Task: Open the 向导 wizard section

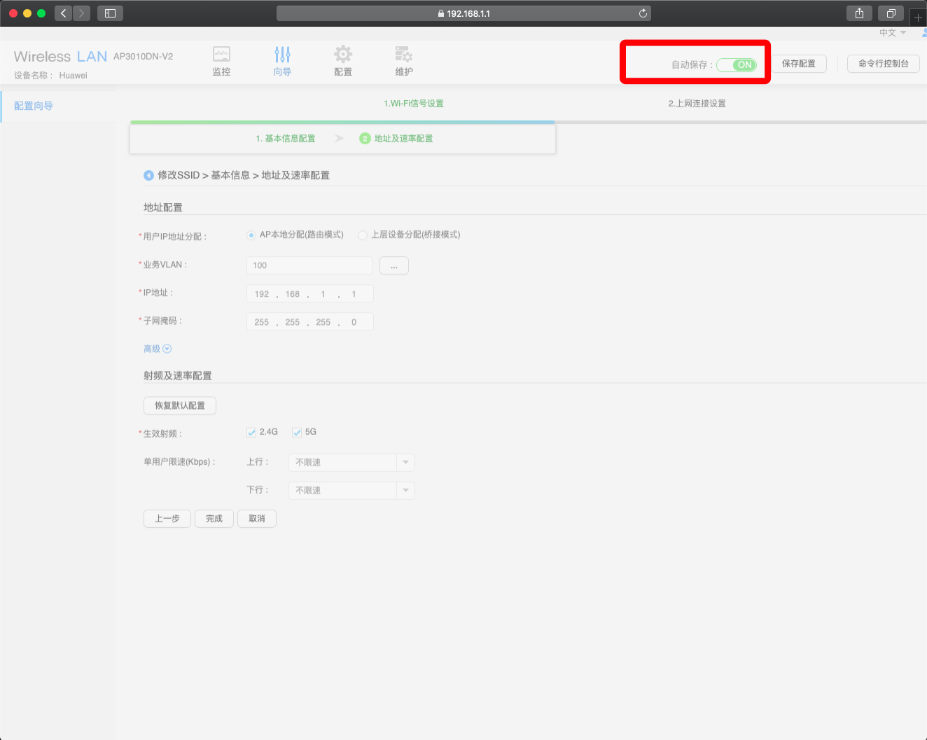Action: pyautogui.click(x=282, y=61)
